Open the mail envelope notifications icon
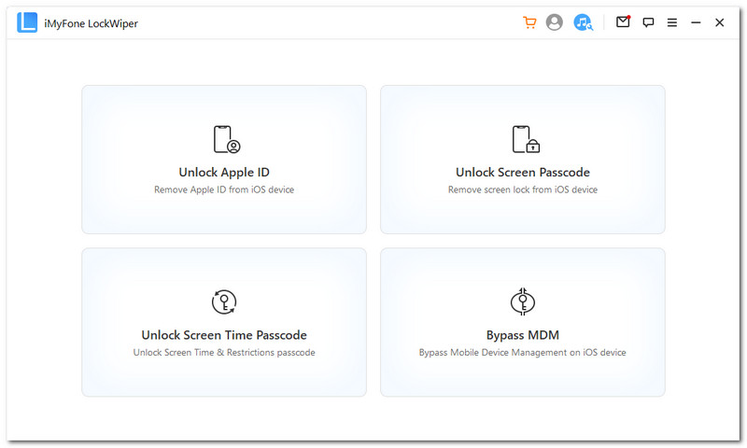Screen dimensions: 747x448 pyautogui.click(x=623, y=22)
